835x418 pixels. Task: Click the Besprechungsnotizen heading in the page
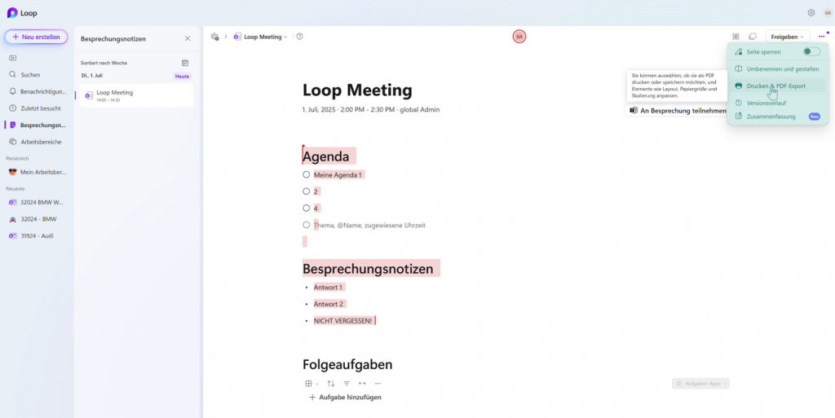click(x=368, y=269)
